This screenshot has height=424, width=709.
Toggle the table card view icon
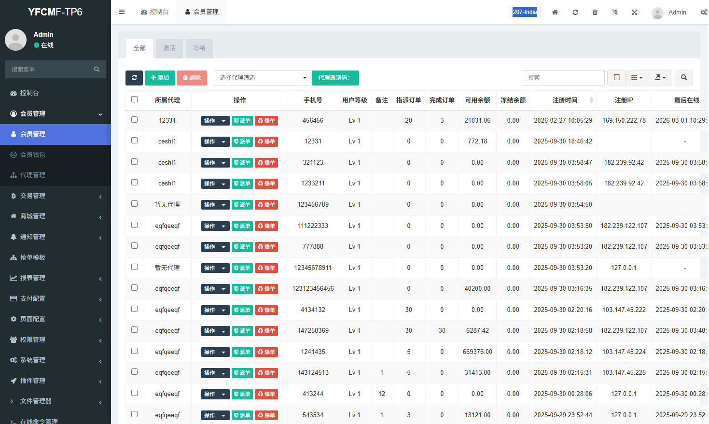pos(616,78)
